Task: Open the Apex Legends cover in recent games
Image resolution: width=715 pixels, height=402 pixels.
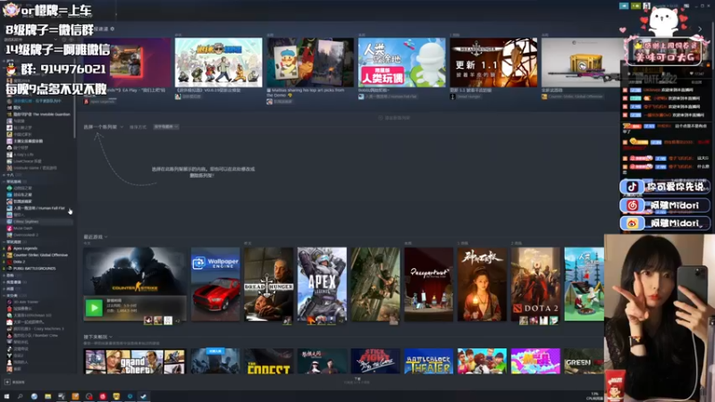Action: (x=322, y=284)
